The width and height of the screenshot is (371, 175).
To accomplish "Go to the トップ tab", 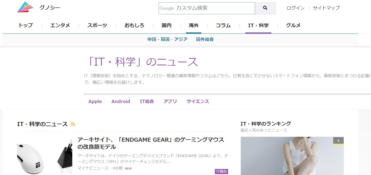I will tap(26, 26).
